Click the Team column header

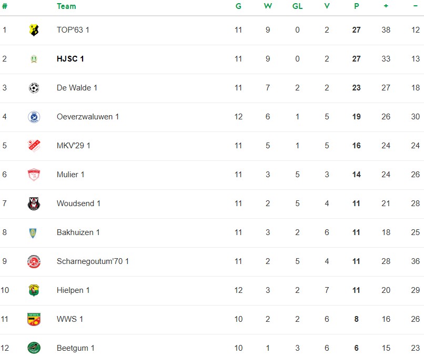point(66,6)
